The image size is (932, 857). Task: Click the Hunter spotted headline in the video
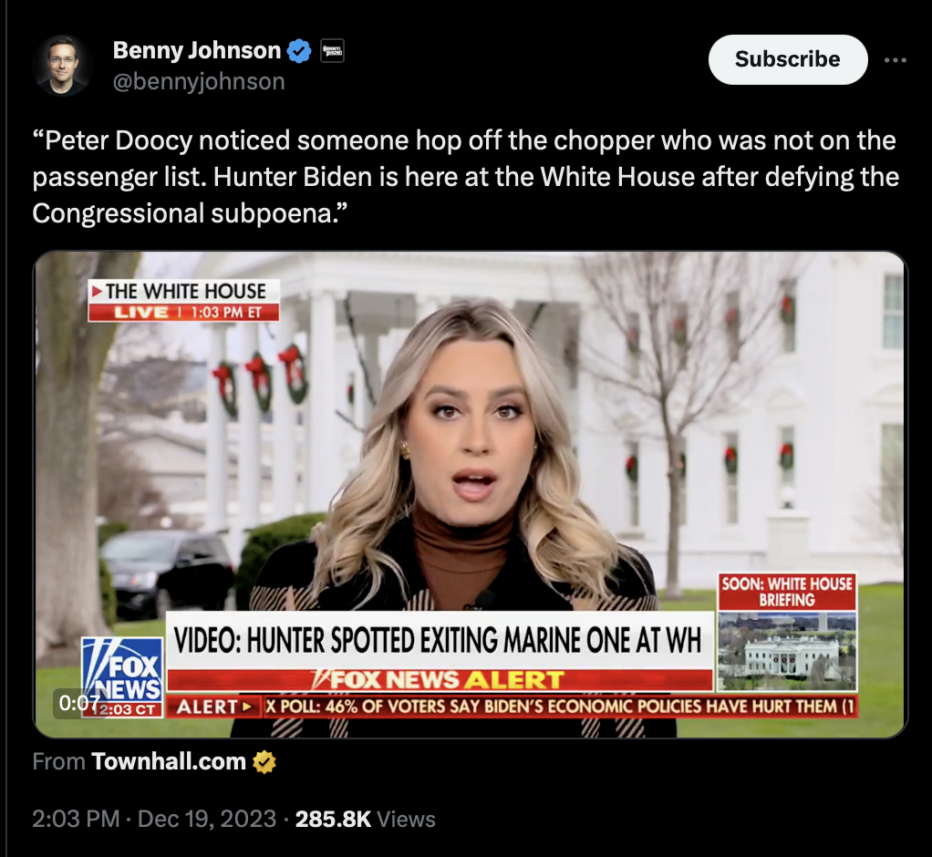pyautogui.click(x=439, y=640)
